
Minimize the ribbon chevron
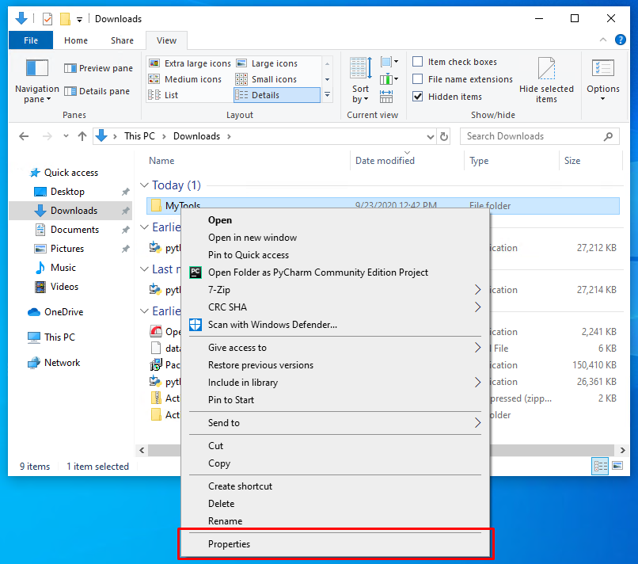pos(603,40)
